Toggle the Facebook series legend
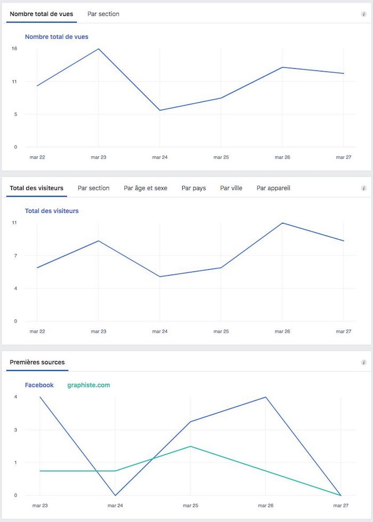The image size is (373, 522). click(39, 385)
